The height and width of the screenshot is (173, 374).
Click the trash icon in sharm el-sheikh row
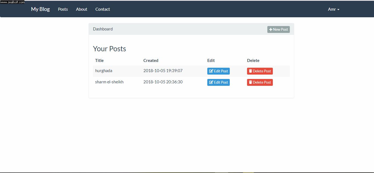pyautogui.click(x=250, y=82)
